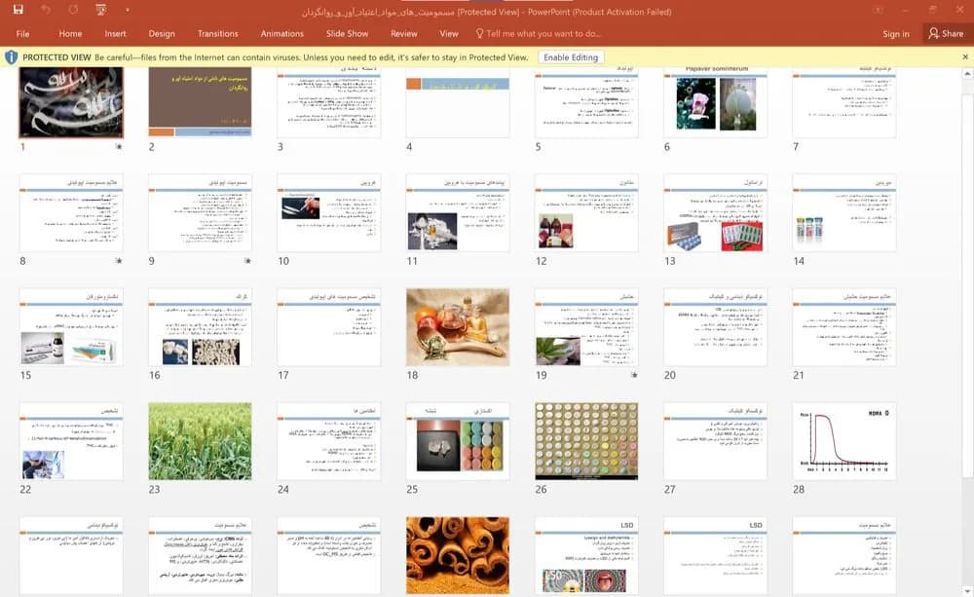Switch to the Home tab

pos(70,33)
